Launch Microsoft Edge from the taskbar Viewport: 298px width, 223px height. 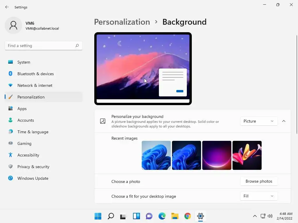(162, 216)
